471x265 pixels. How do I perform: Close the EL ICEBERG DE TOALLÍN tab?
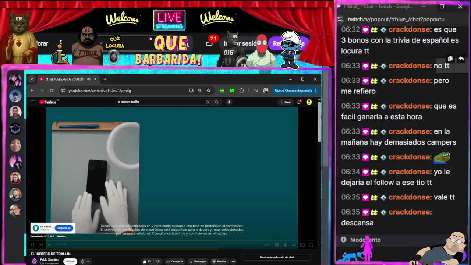(x=95, y=79)
